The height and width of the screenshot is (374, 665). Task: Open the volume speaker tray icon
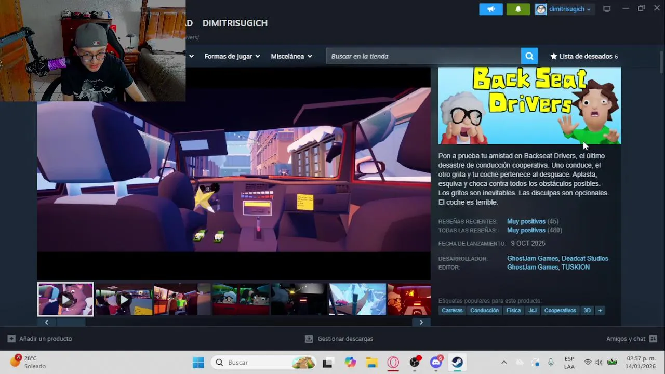(x=599, y=363)
